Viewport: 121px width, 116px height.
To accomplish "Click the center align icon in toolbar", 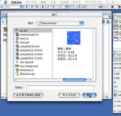I will pos(32,7).
